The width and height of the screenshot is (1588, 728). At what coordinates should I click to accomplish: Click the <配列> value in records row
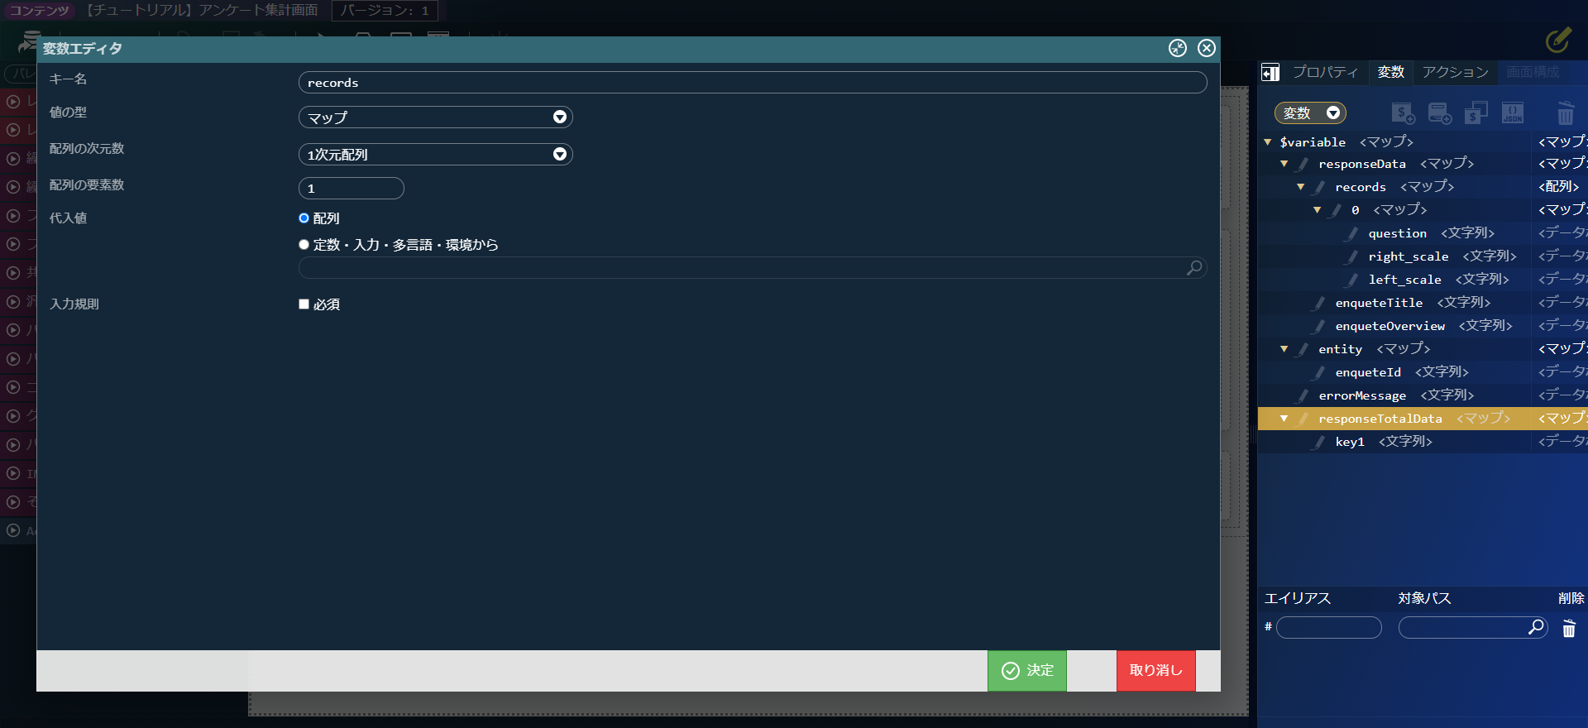point(1559,187)
